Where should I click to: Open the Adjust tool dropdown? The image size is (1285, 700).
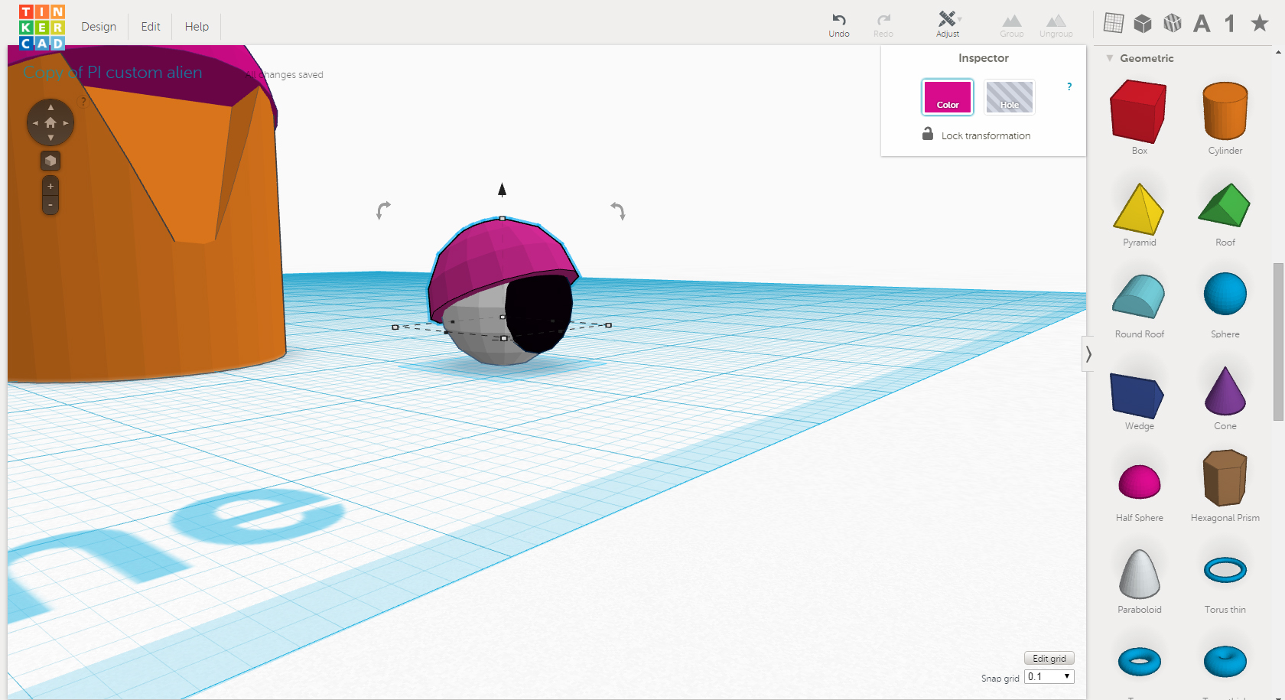pos(948,24)
